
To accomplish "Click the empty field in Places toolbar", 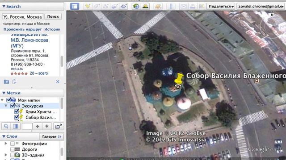I will (27, 126).
